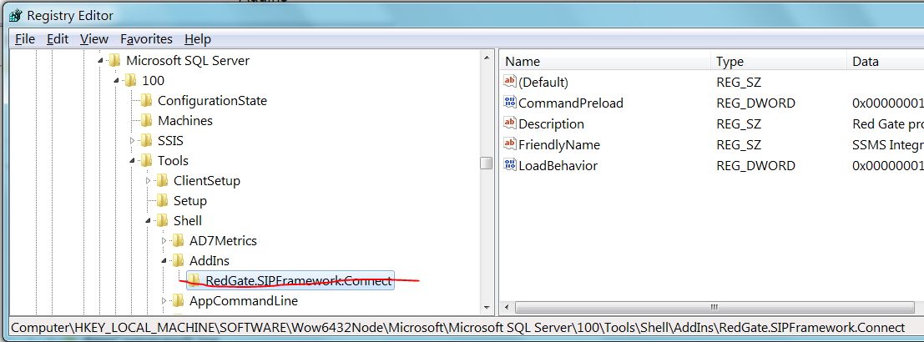Sort values by the Type column header
This screenshot has height=342, width=924.
coord(779,61)
